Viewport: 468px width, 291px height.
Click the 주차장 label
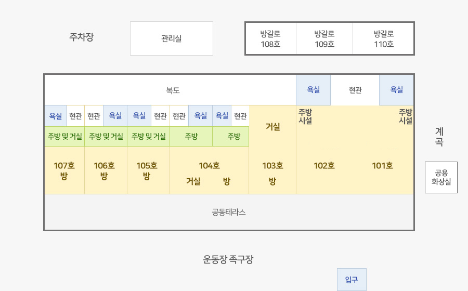tap(82, 37)
